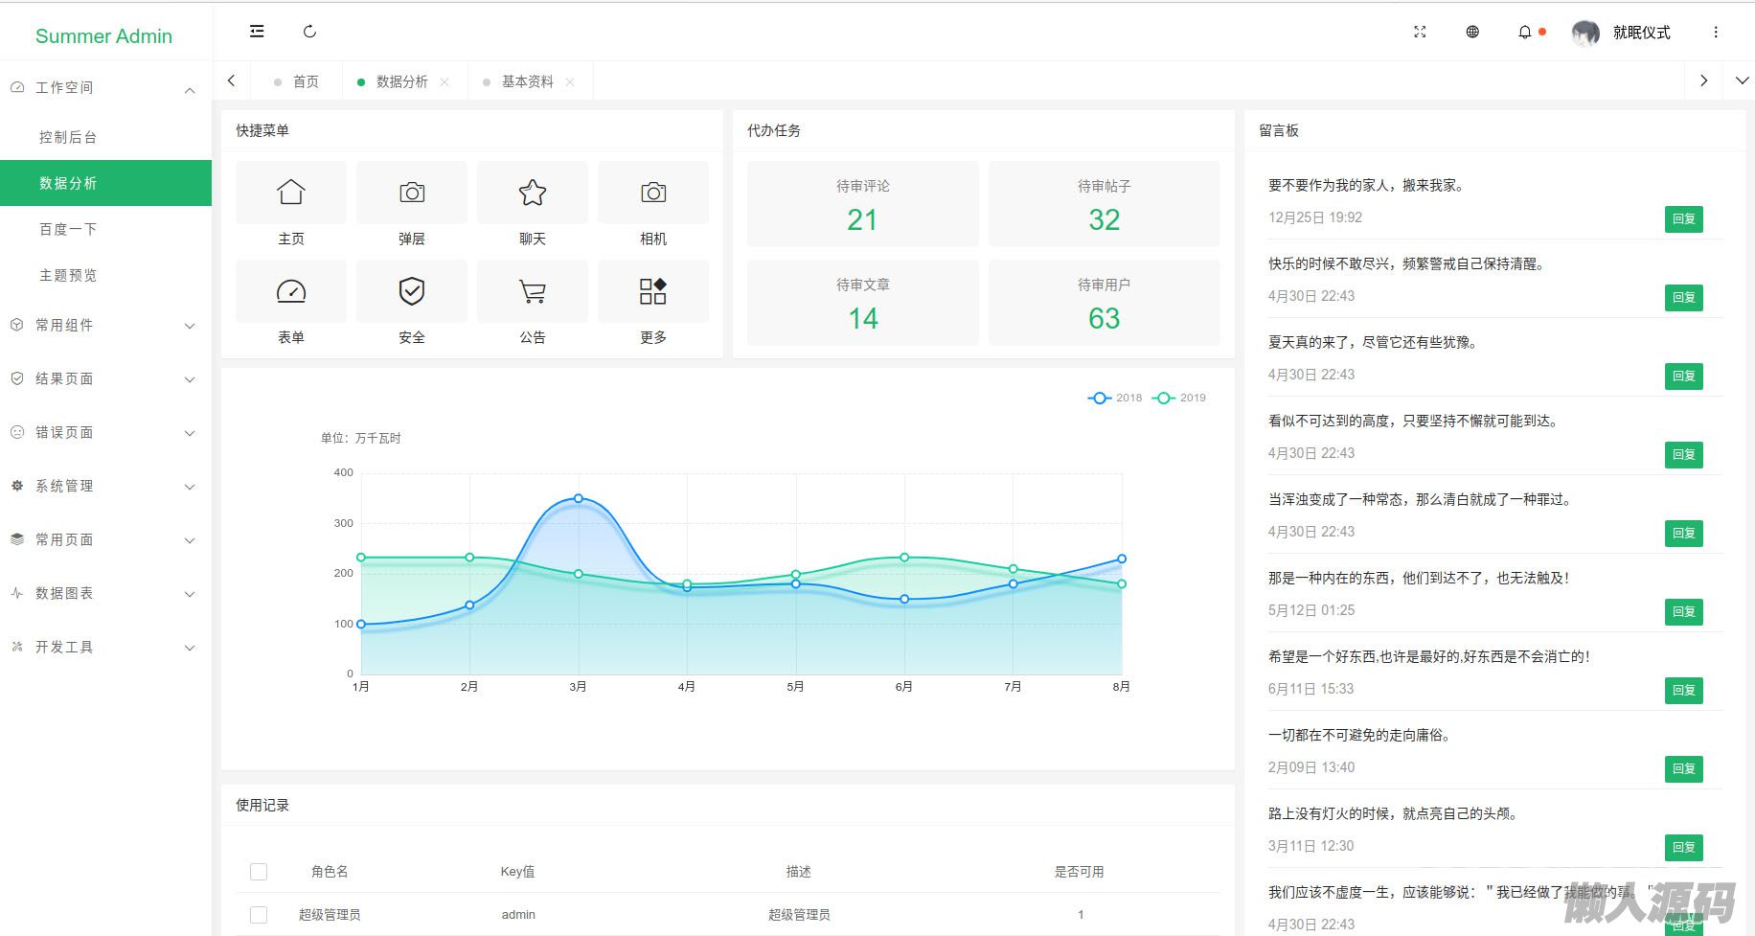This screenshot has width=1755, height=936.
Task: Reply to the 12月25日 19:92 message
Action: 1683,219
